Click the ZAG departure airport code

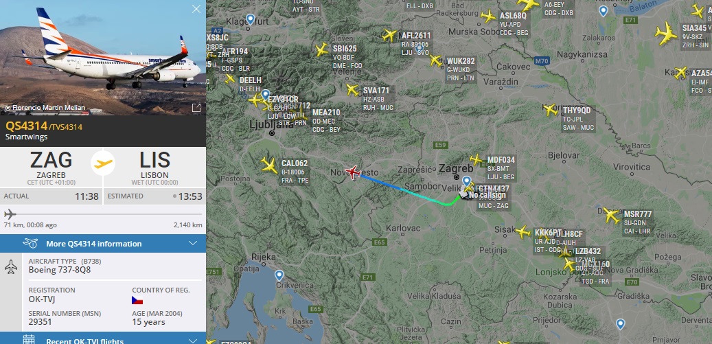point(51,160)
